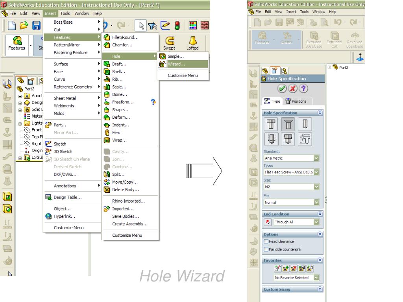This screenshot has width=403, height=302.
Task: Choose Move/Copy... from the Features submenu
Action: click(130, 182)
